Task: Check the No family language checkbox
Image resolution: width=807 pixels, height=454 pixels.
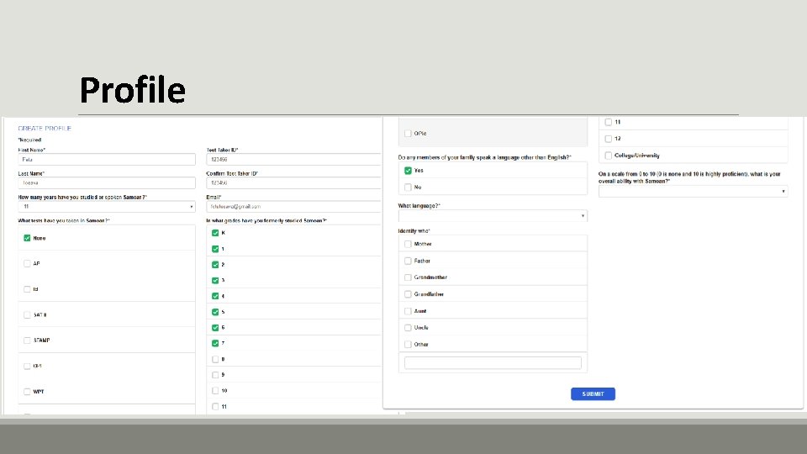Action: [408, 187]
